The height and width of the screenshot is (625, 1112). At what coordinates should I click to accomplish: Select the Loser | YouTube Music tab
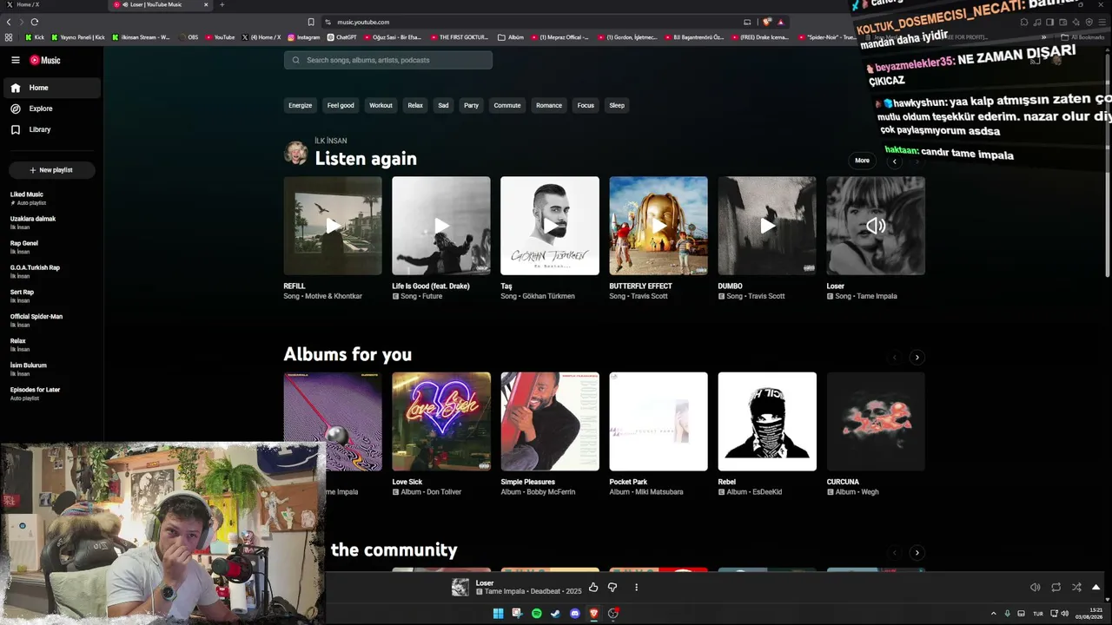(161, 4)
